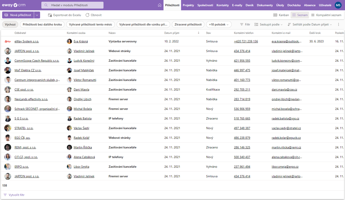
Task: Expand the +10 položek saved views dropdown
Action: 219,24
